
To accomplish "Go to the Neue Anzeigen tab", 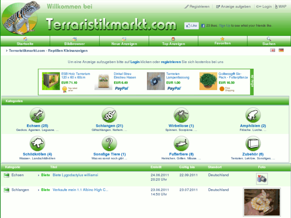I will (124, 41).
